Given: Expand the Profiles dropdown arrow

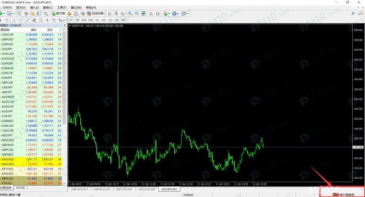Looking at the screenshot, I should click(13, 14).
